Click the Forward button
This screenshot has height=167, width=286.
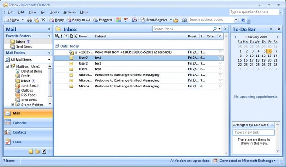coord(102,20)
